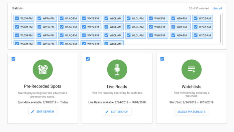Viewport: 234px width, 132px height.
Task: Uncheck the Live Reads card checkbox
Action: 88,59
